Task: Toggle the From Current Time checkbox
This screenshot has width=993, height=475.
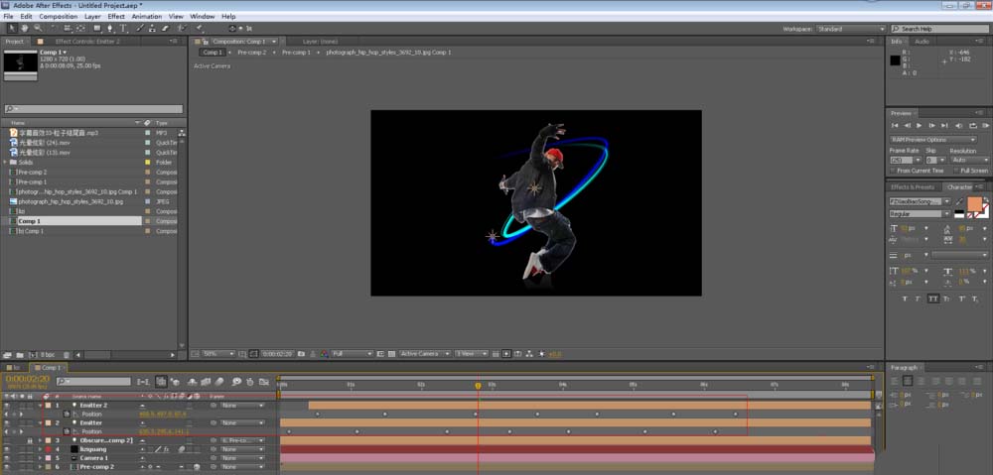Action: pos(894,171)
